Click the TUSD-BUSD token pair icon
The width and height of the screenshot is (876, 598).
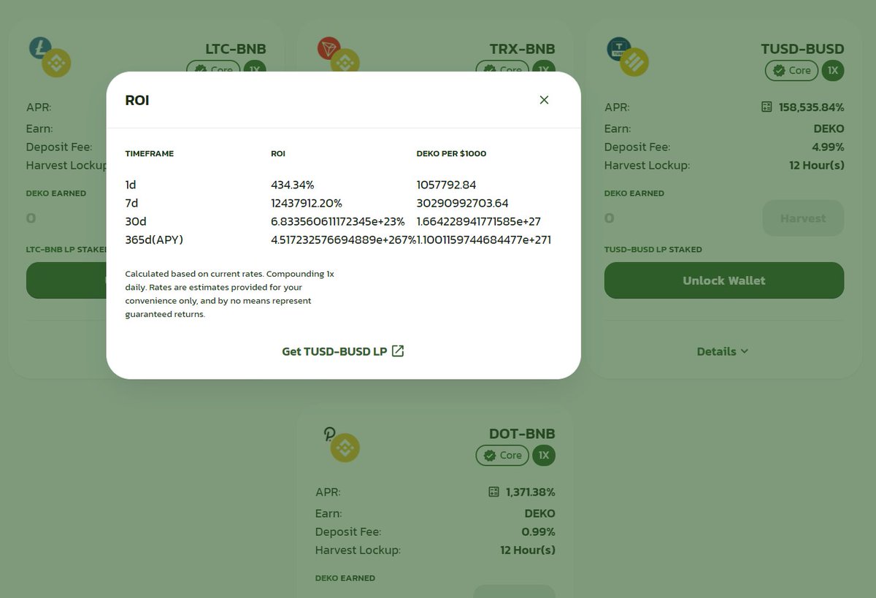pos(627,56)
